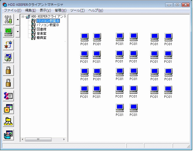Open the 管理(M) menu

click(x=60, y=10)
